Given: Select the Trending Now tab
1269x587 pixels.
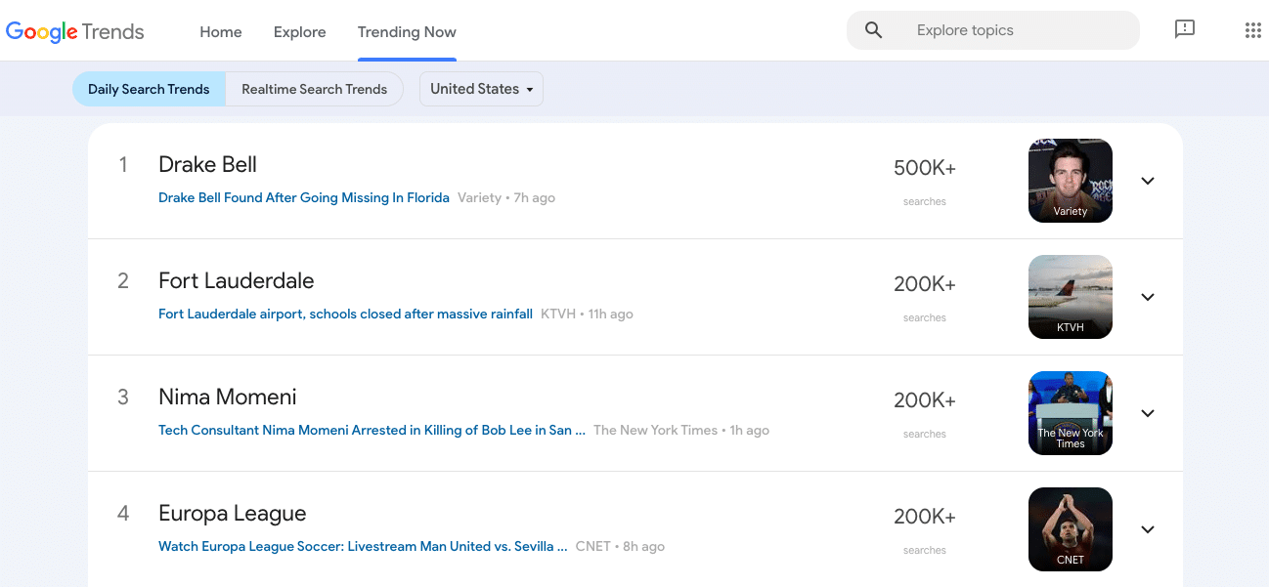Looking at the screenshot, I should pyautogui.click(x=407, y=31).
